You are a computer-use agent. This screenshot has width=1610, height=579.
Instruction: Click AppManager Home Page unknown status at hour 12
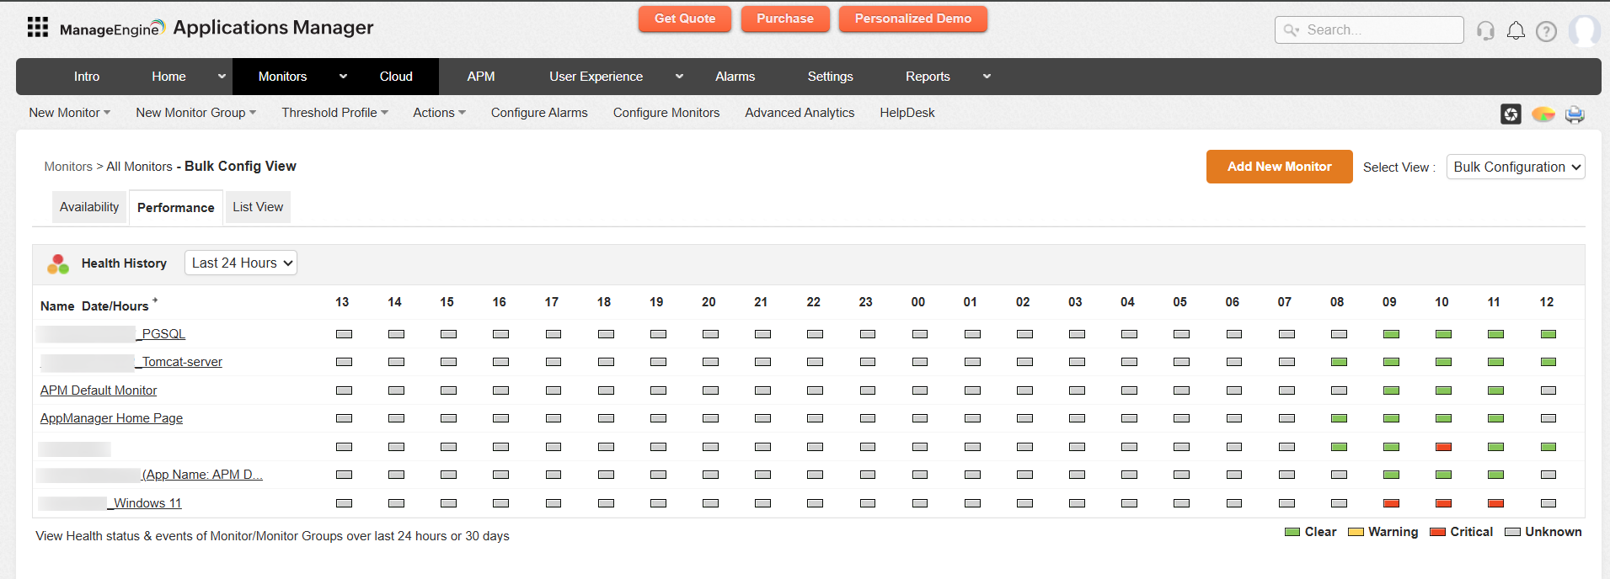(1548, 418)
